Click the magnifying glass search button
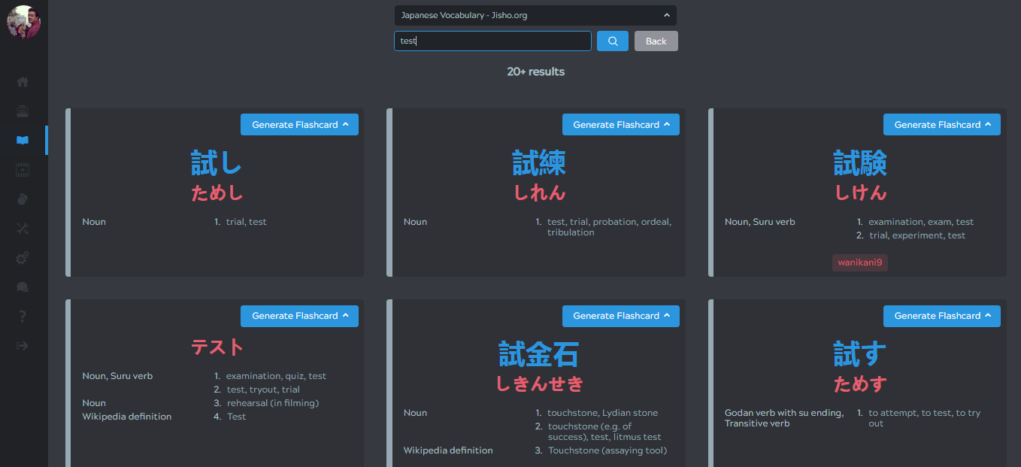Image resolution: width=1021 pixels, height=467 pixels. tap(613, 41)
